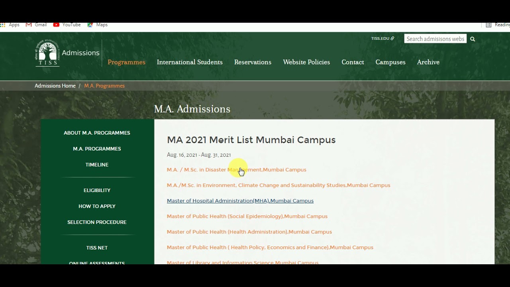Viewport: 510px width, 287px height.
Task: Open Maps bookmark
Action: (x=98, y=25)
